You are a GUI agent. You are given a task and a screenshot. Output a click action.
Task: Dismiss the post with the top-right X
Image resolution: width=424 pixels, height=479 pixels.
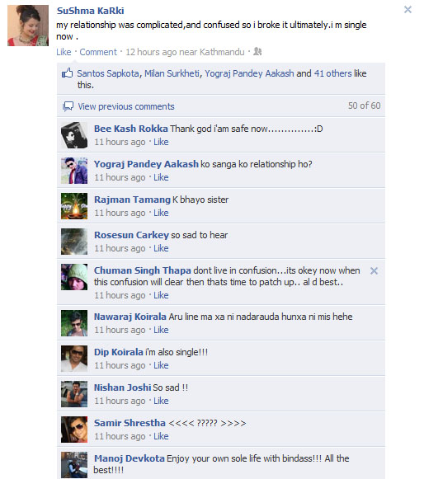click(408, 9)
